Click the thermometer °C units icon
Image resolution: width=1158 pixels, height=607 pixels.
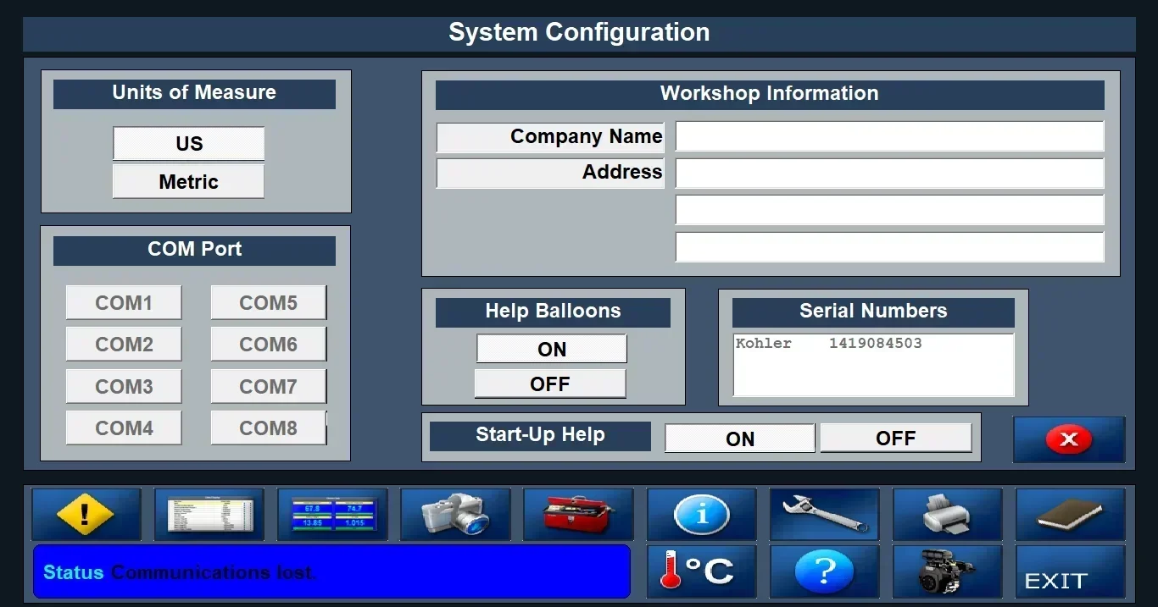(x=701, y=571)
